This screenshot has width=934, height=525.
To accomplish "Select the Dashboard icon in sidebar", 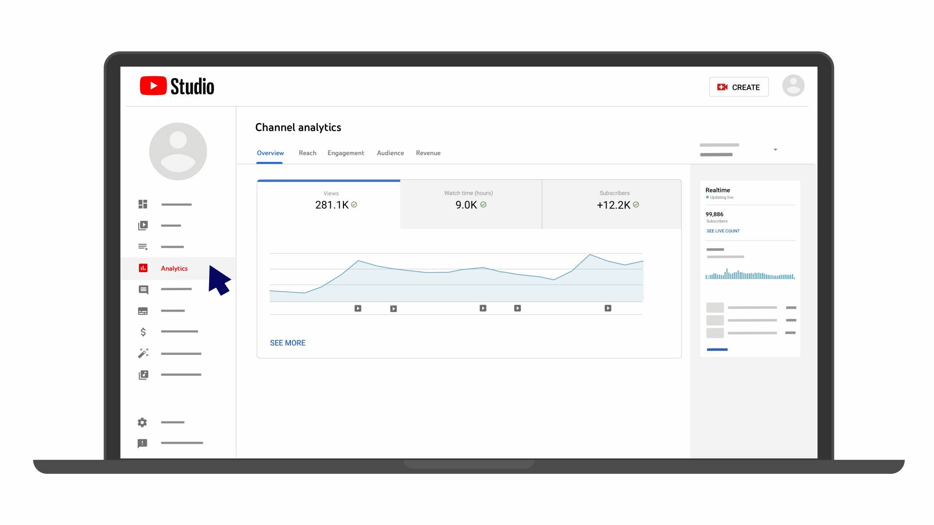I will pyautogui.click(x=143, y=204).
